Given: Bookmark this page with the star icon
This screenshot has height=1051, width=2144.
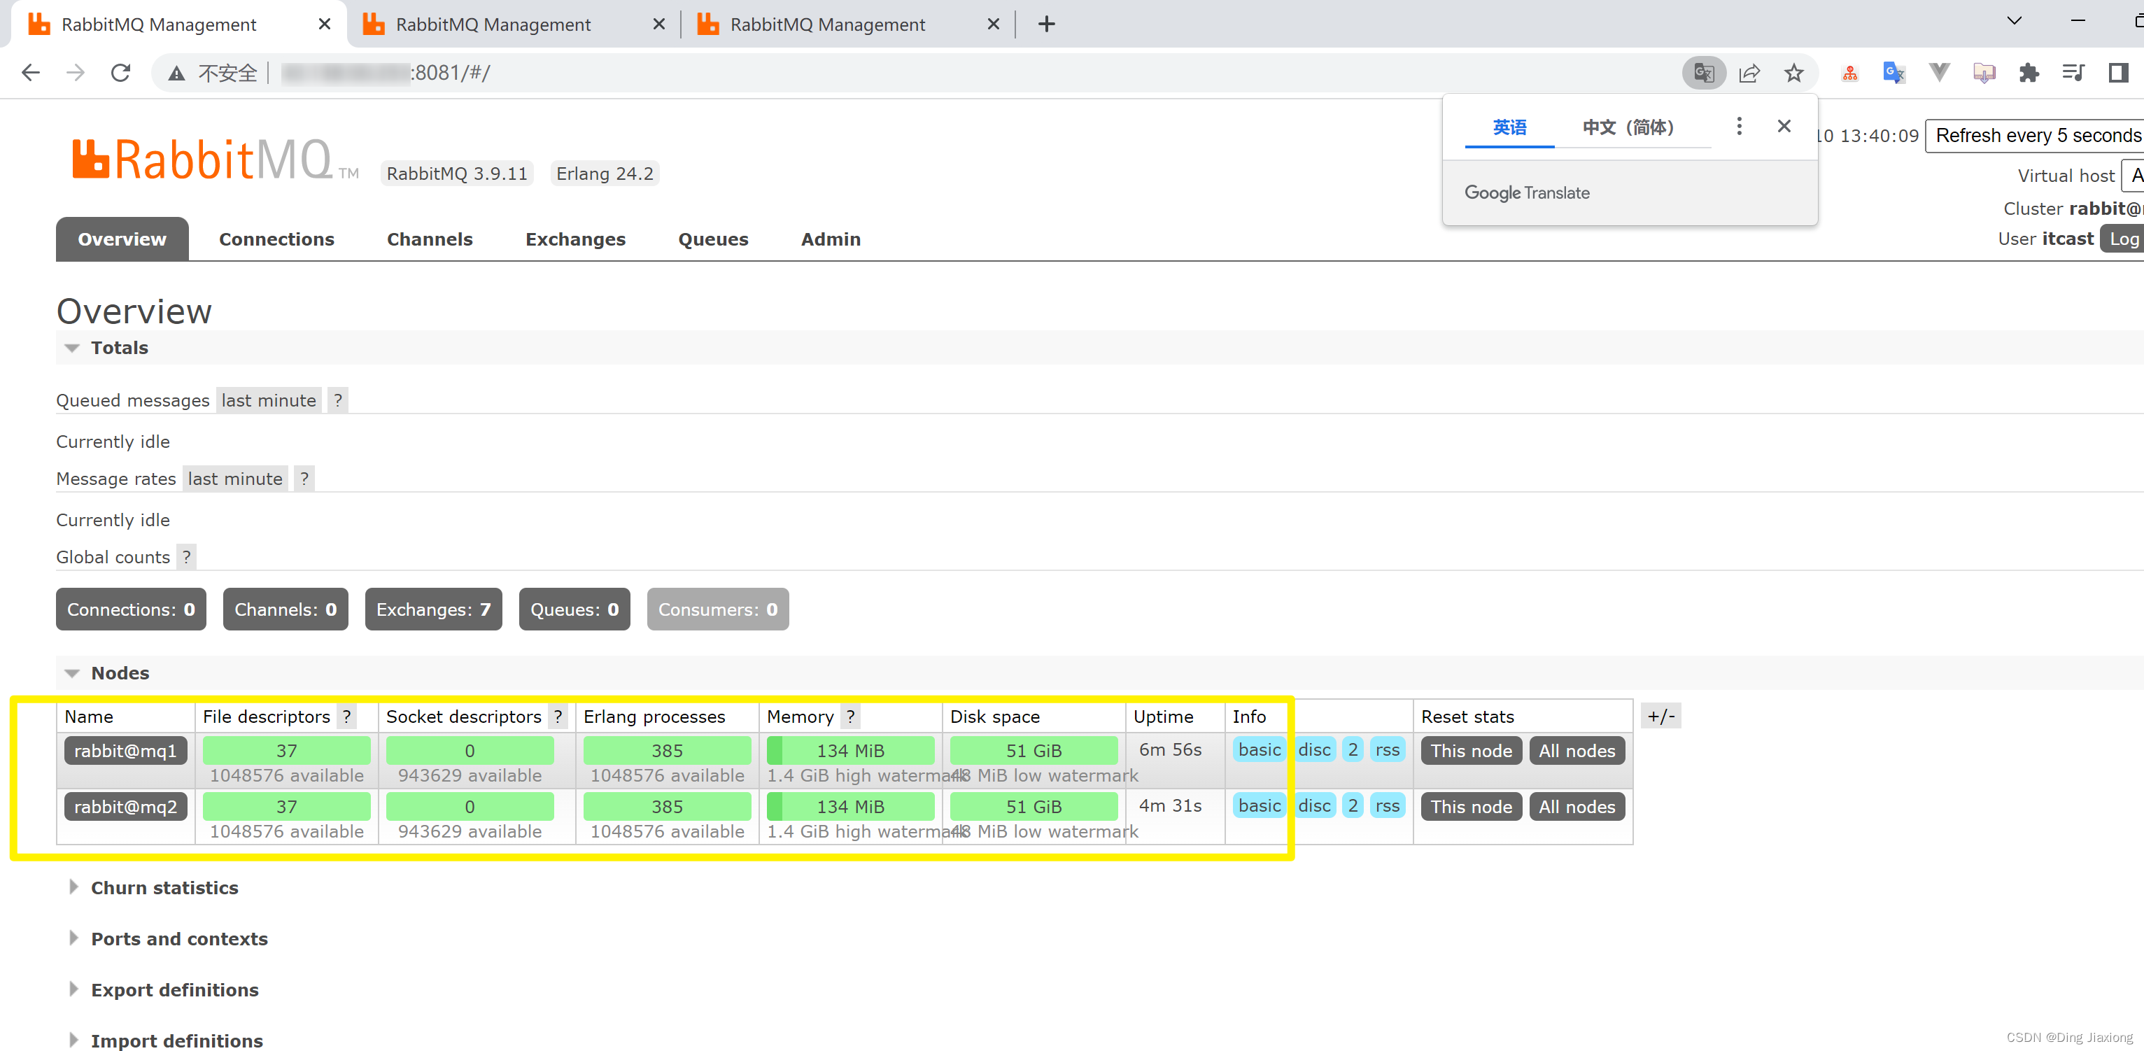Looking at the screenshot, I should click(1793, 73).
